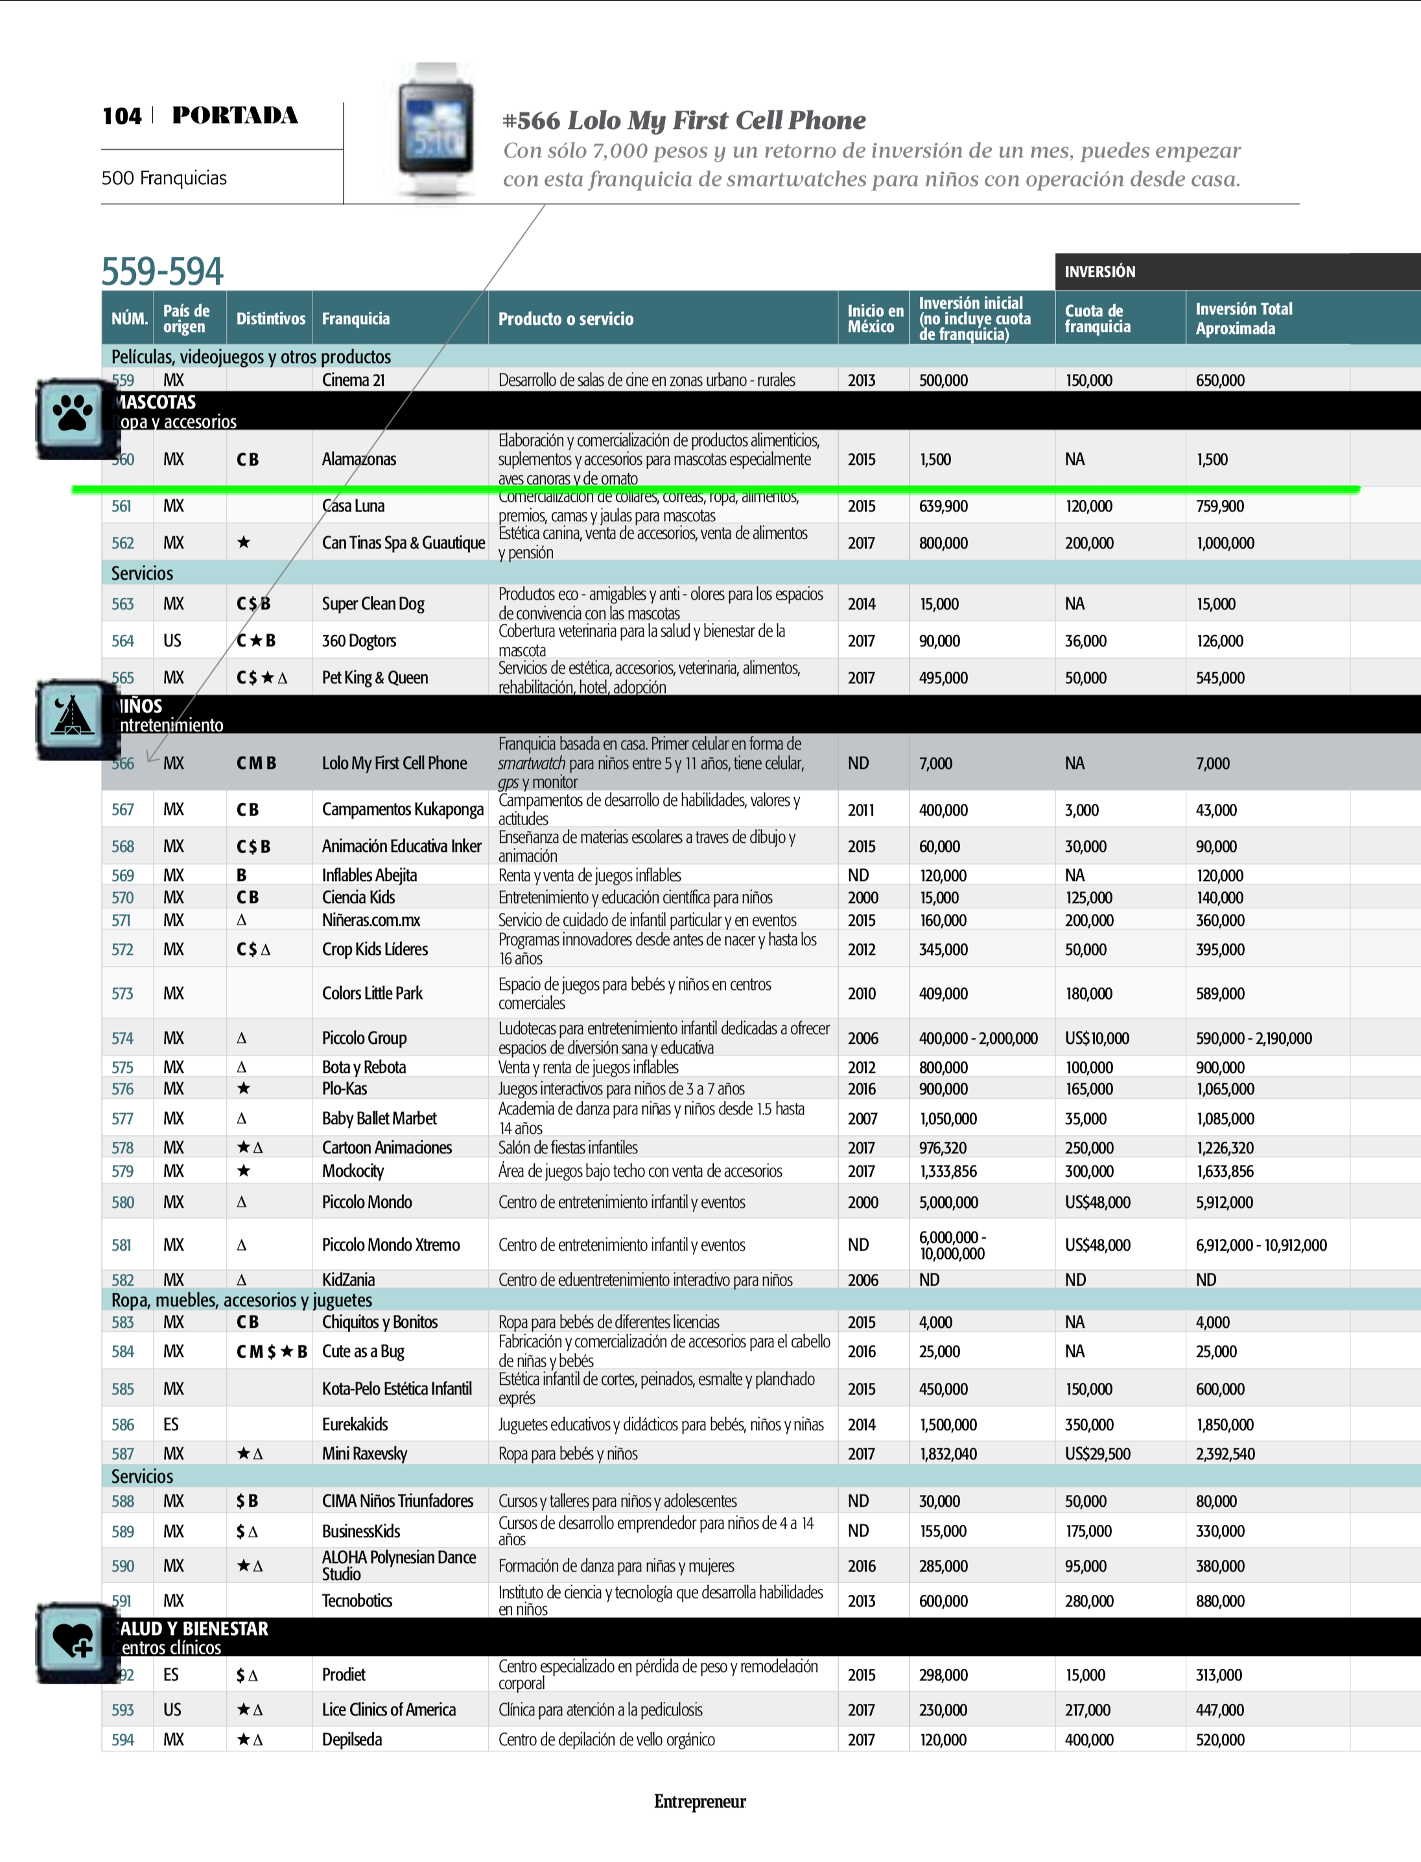
Task: Click the 'Chiquitos y Bonitos' franchise name
Action: 380,1322
